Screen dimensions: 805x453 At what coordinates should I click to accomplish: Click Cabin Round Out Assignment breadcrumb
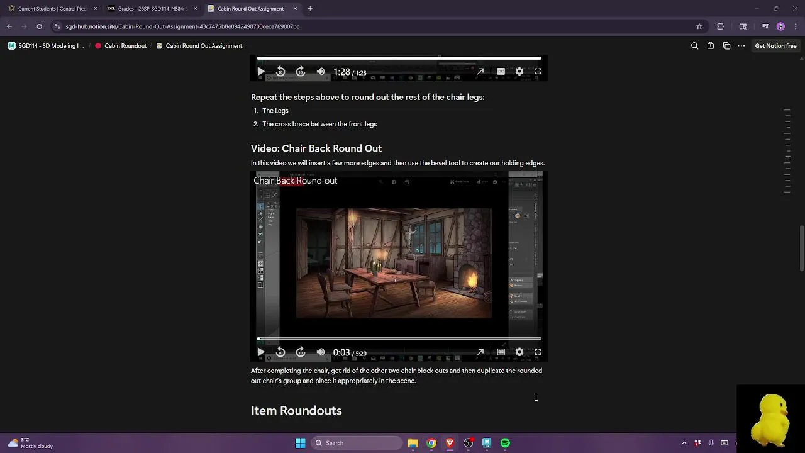(199, 46)
